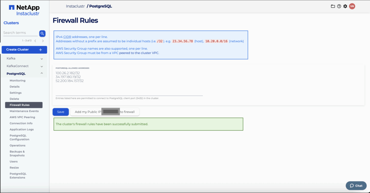This screenshot has width=370, height=193.
Task: Expand the Kafka cluster section
Action: pyautogui.click(x=24, y=58)
